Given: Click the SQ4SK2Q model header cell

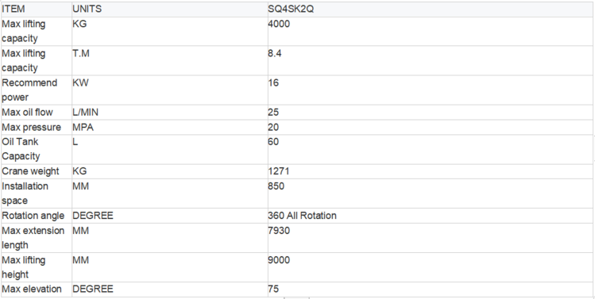Looking at the screenshot, I should (x=431, y=10).
